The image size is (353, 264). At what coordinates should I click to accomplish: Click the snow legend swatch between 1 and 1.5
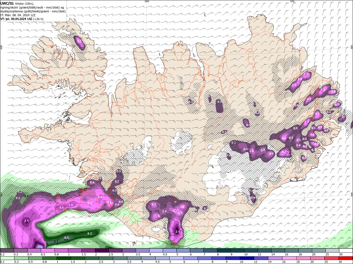(75, 251)
